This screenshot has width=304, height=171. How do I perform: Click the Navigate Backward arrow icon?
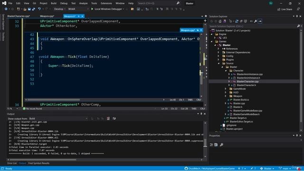(6, 9)
